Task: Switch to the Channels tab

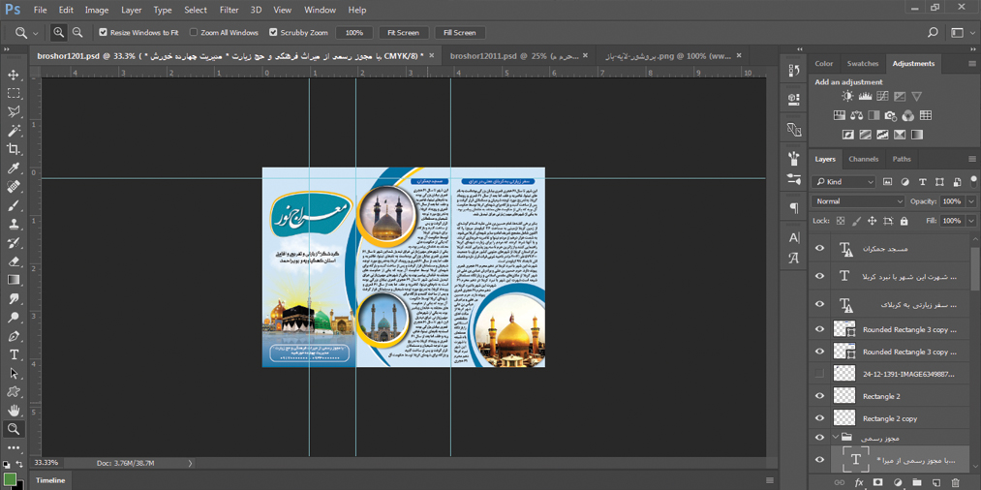Action: 863,159
